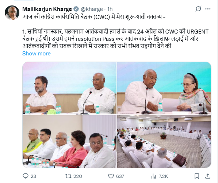Image resolution: width=218 pixels, height=183 pixels.
Task: Open photo of Rahul Gandhi and Kharge
Action: pos(69,88)
